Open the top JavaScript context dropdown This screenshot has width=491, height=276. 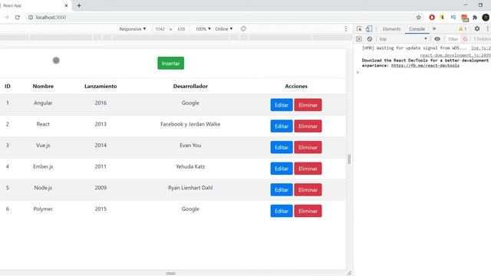tap(403, 39)
